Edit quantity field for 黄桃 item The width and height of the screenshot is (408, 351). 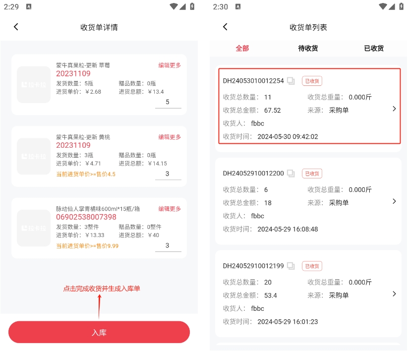tap(168, 174)
